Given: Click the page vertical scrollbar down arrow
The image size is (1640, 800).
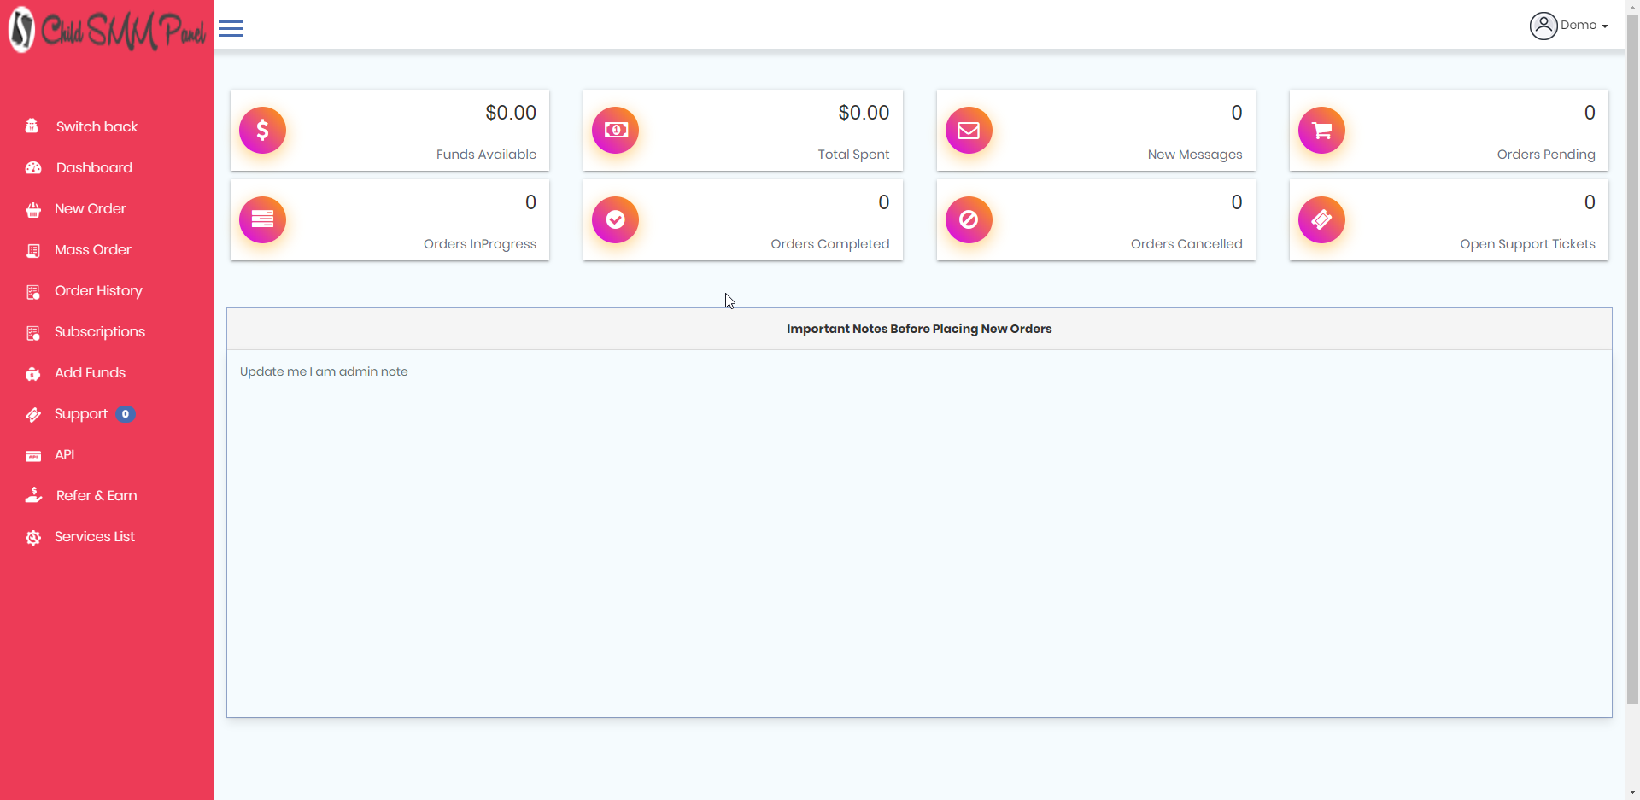Looking at the screenshot, I should click(x=1632, y=792).
